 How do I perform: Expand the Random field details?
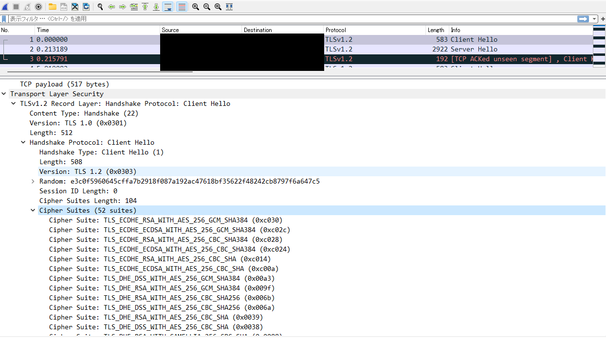(33, 181)
